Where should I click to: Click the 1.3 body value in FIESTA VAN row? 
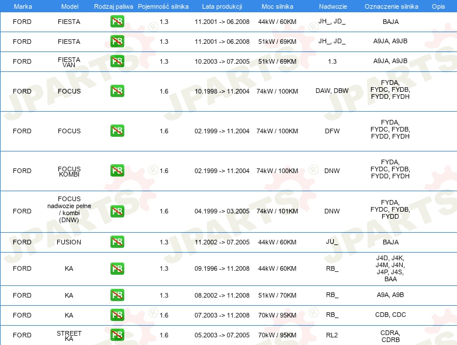pyautogui.click(x=333, y=61)
